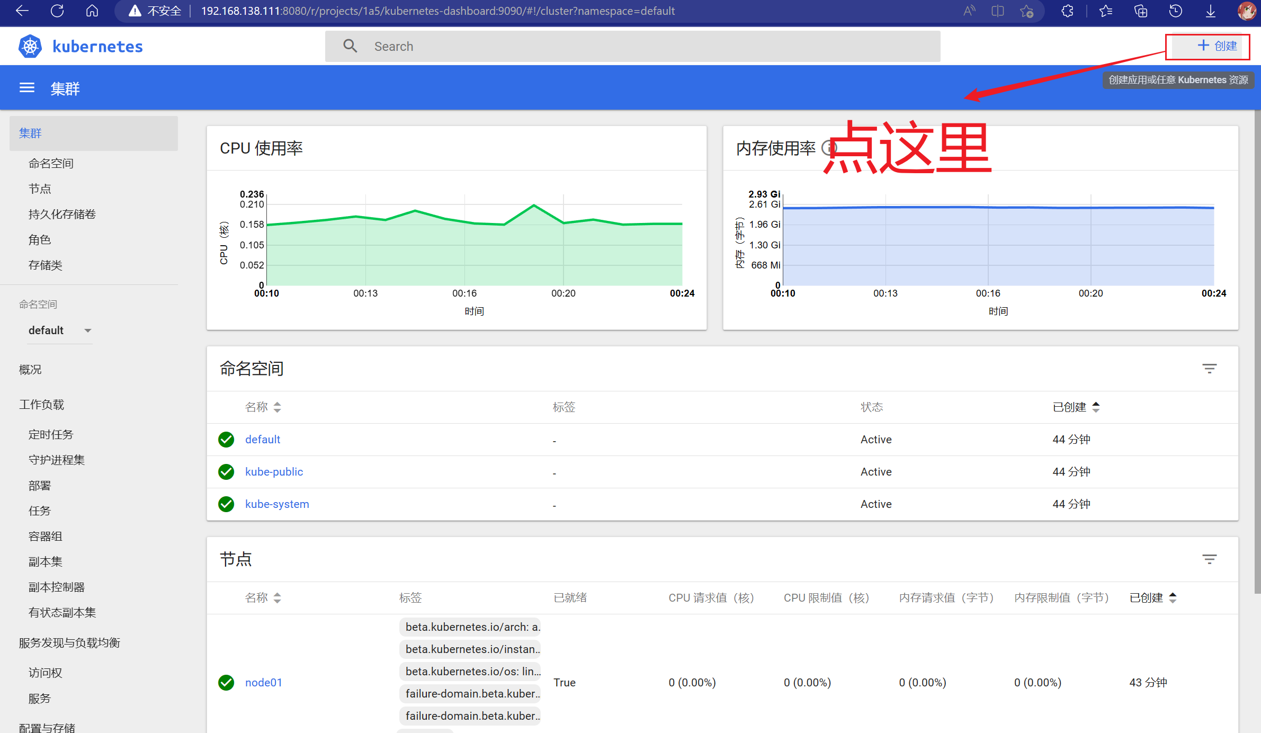Viewport: 1261px width, 733px height.
Task: Open the nodes table filter icon
Action: click(1209, 559)
